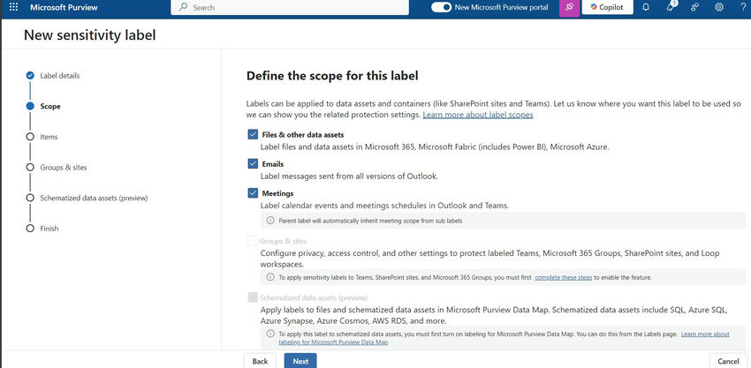Click the pink feedback icon in header
Viewport: 751px width, 368px height.
(569, 7)
